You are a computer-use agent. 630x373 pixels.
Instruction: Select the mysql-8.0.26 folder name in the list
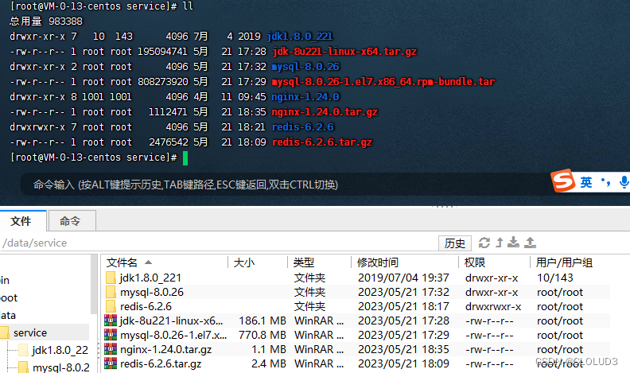click(152, 293)
